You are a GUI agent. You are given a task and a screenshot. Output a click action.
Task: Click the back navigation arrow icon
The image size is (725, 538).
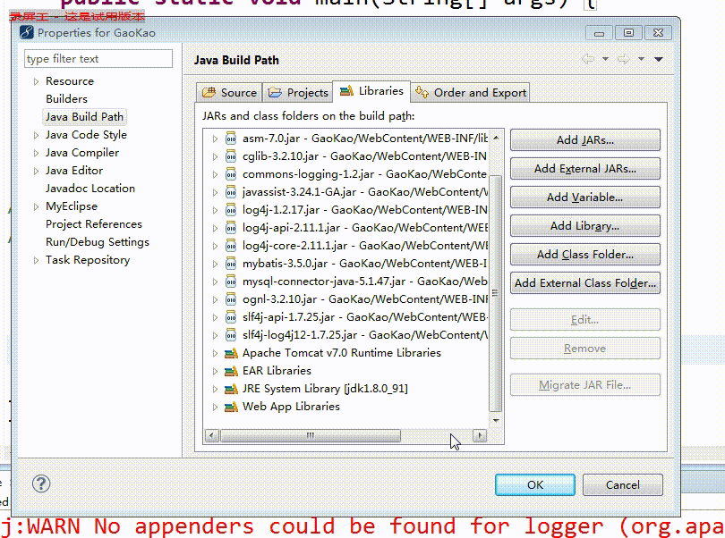(588, 59)
